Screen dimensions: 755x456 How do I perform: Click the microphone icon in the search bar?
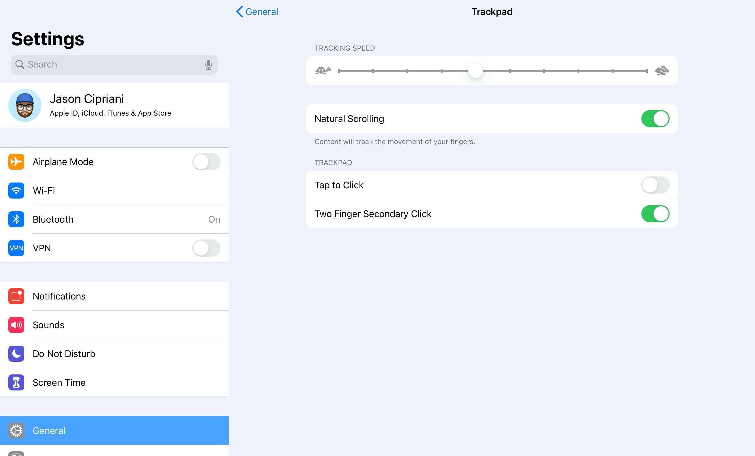click(x=209, y=64)
